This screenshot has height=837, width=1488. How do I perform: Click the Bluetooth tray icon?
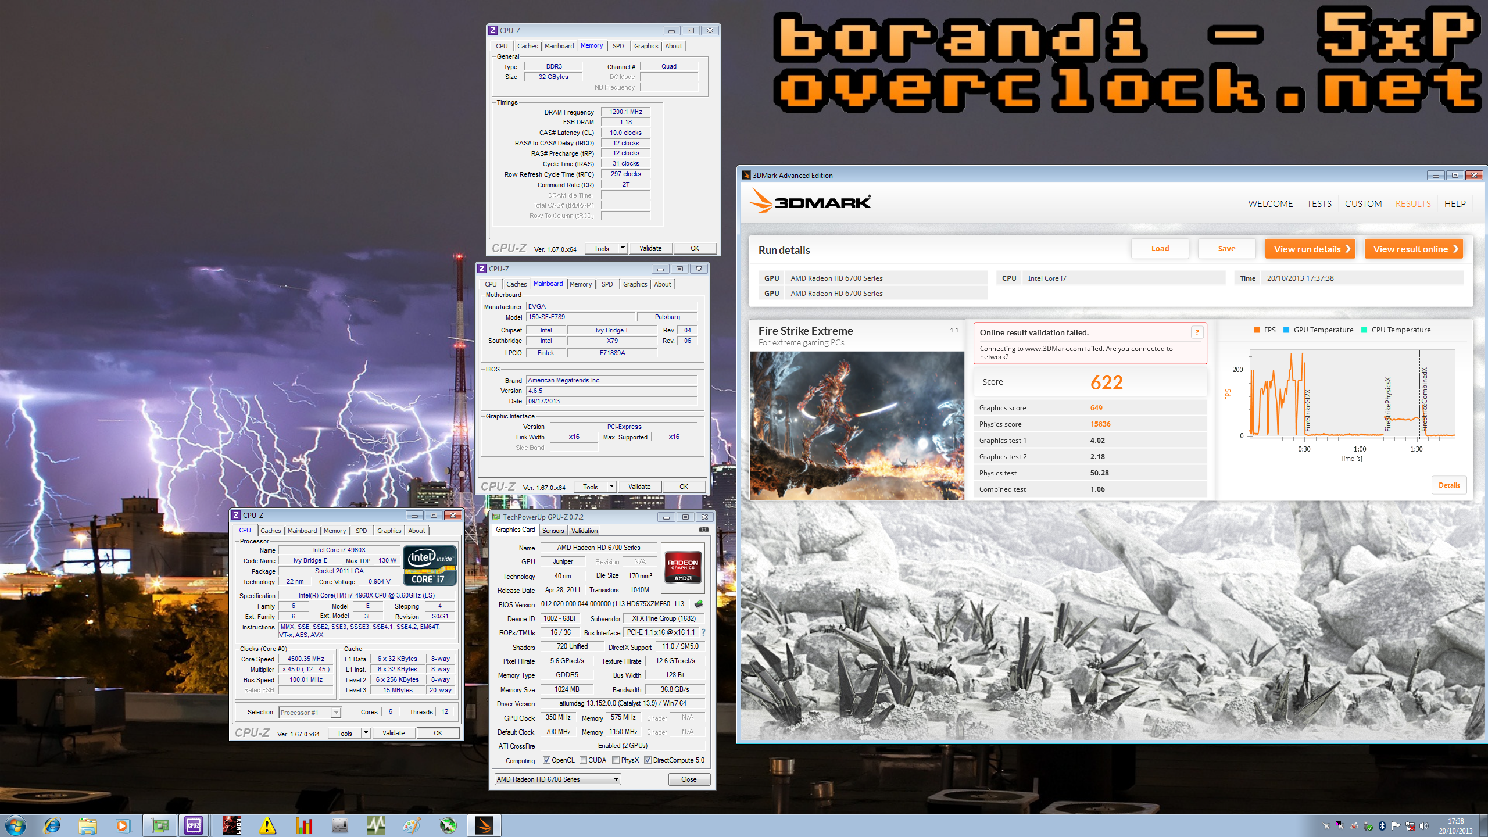[x=1382, y=826]
